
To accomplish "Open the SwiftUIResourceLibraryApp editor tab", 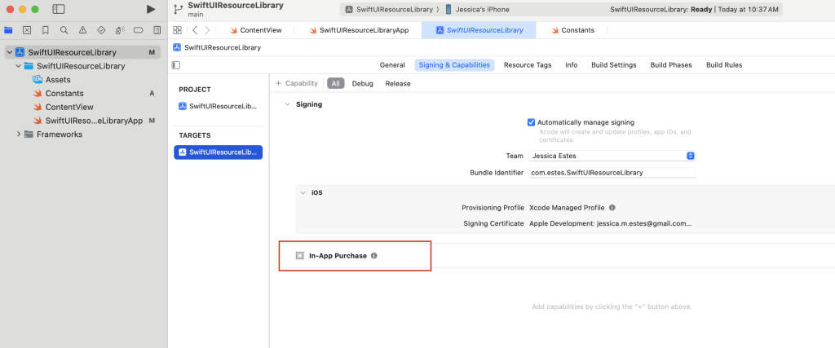I will 359,30.
